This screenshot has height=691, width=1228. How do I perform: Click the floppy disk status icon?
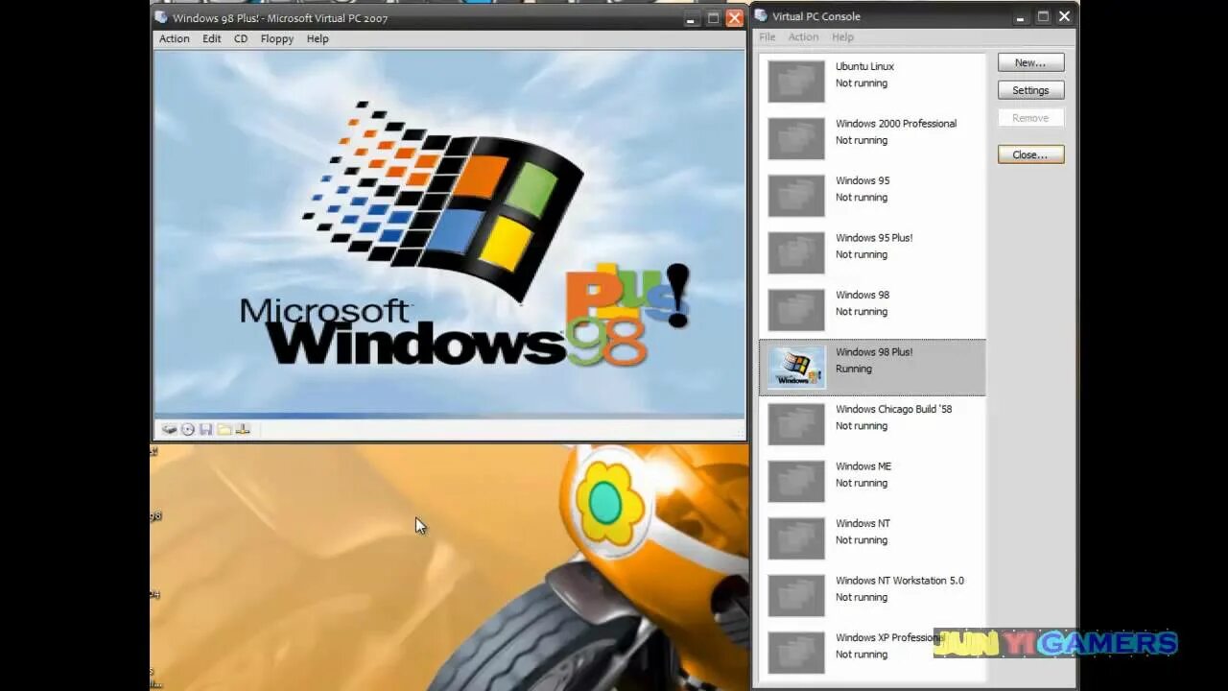[x=205, y=430]
